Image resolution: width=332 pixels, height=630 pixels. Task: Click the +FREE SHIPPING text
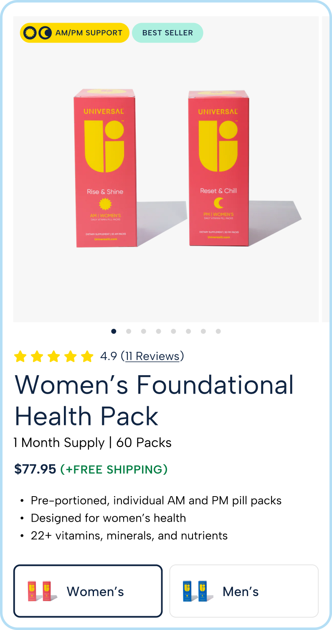[114, 469]
